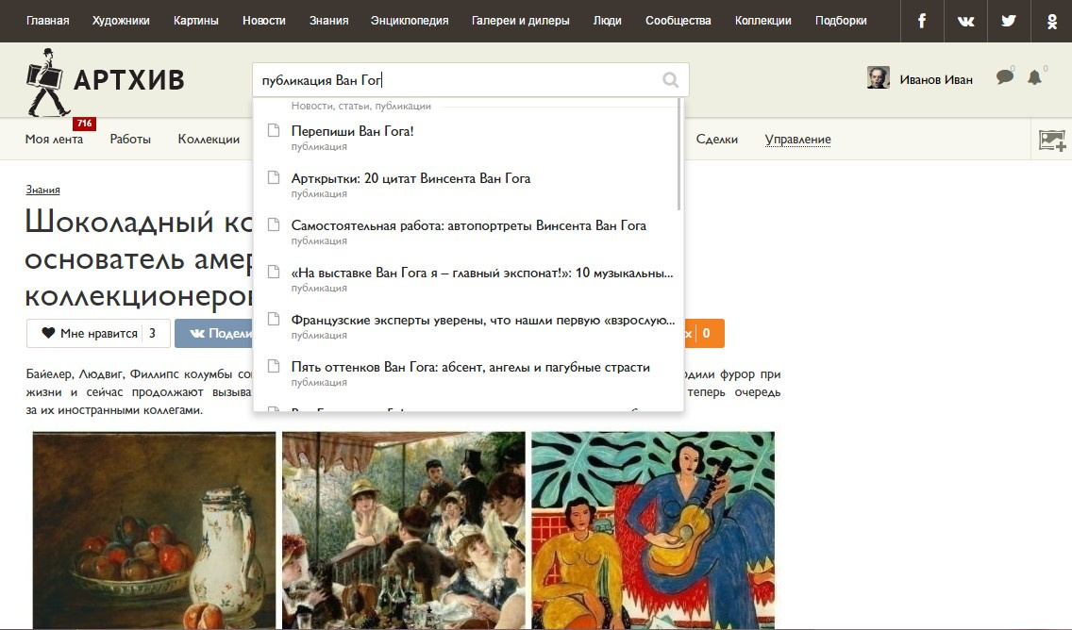Select suggestion Перепиши Ван Гога!
Image resolution: width=1072 pixels, height=630 pixels.
[x=353, y=131]
